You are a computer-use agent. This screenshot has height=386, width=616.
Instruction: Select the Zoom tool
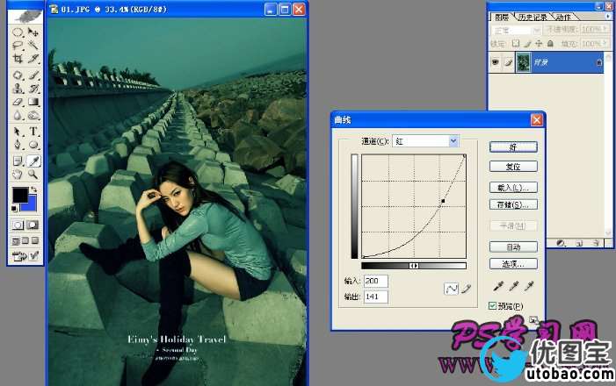[33, 175]
